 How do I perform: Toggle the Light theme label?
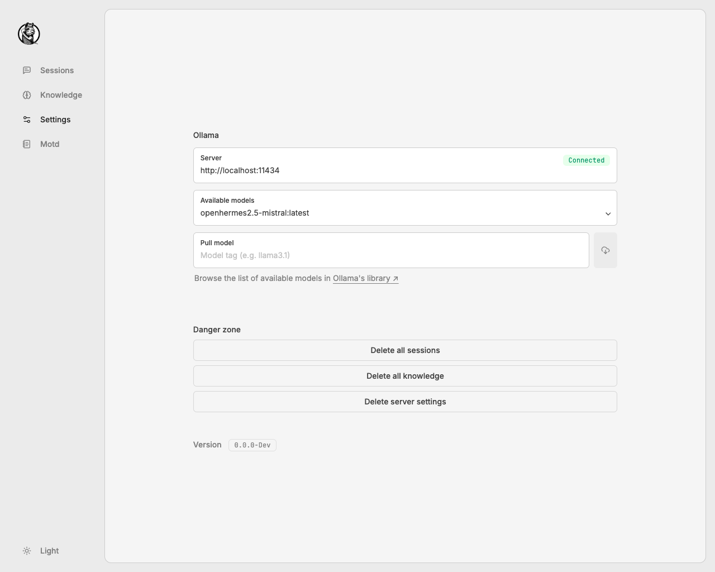coord(49,551)
